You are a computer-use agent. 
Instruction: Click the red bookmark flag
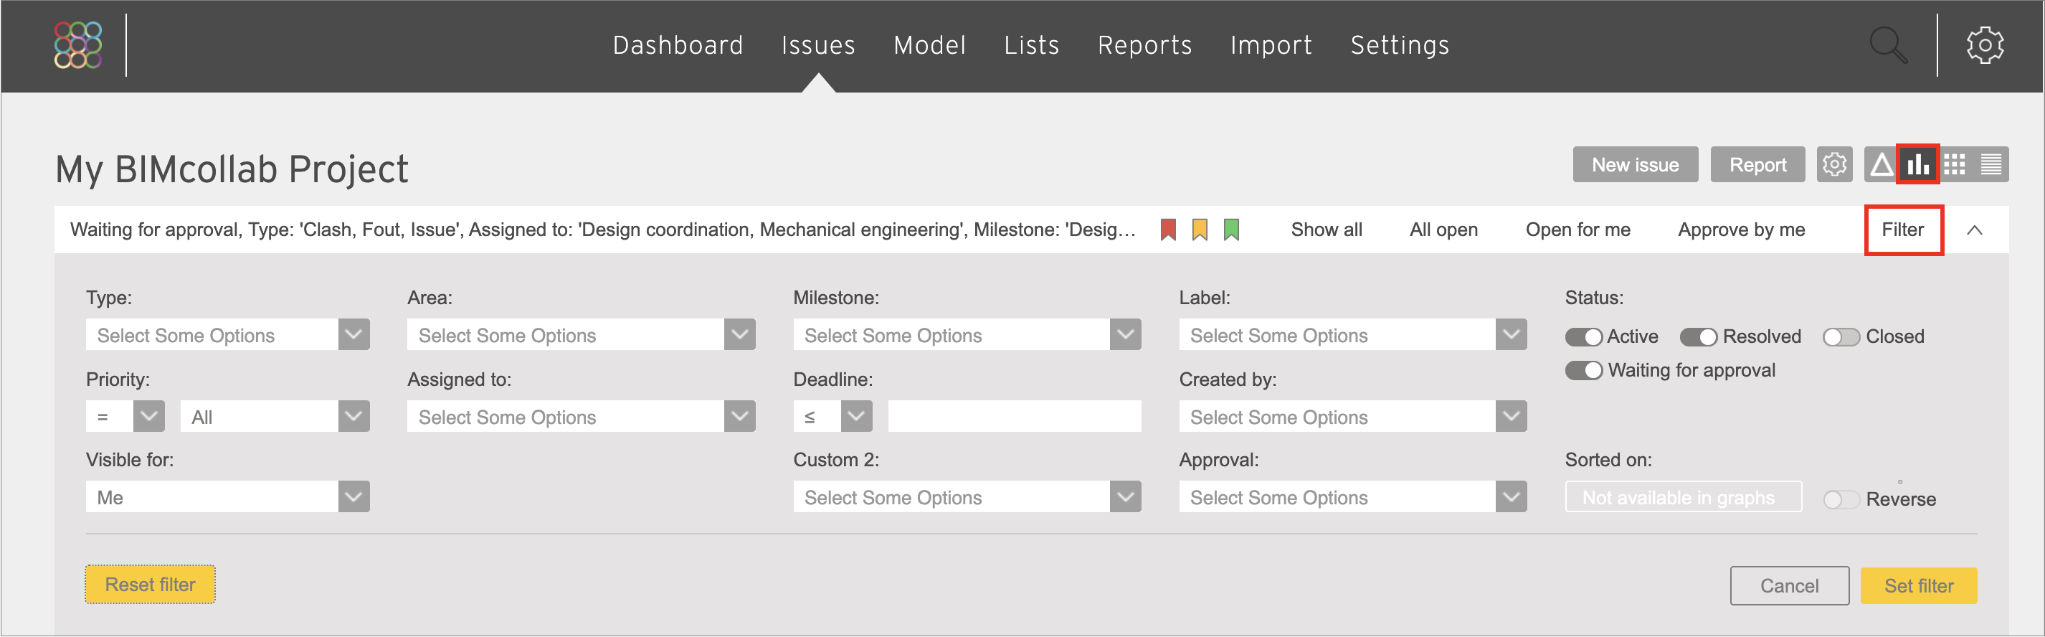(x=1168, y=230)
